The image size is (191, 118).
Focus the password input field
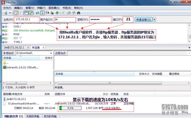tap(100, 19)
